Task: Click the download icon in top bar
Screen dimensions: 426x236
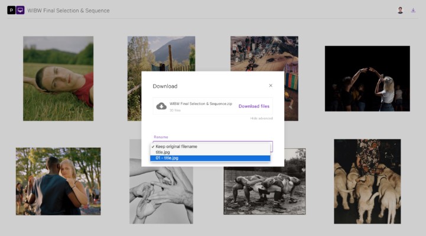Action: click(x=413, y=10)
